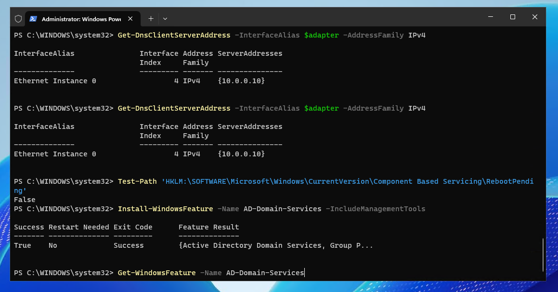Click the second Get-DnsClientServerAddress command

pos(174,108)
